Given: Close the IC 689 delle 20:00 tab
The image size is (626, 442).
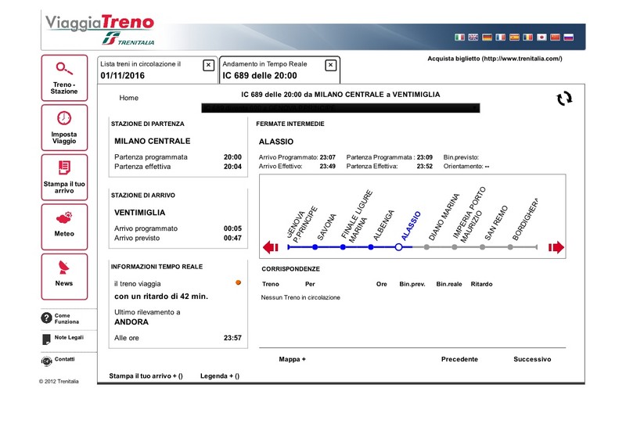Looking at the screenshot, I should pos(330,65).
